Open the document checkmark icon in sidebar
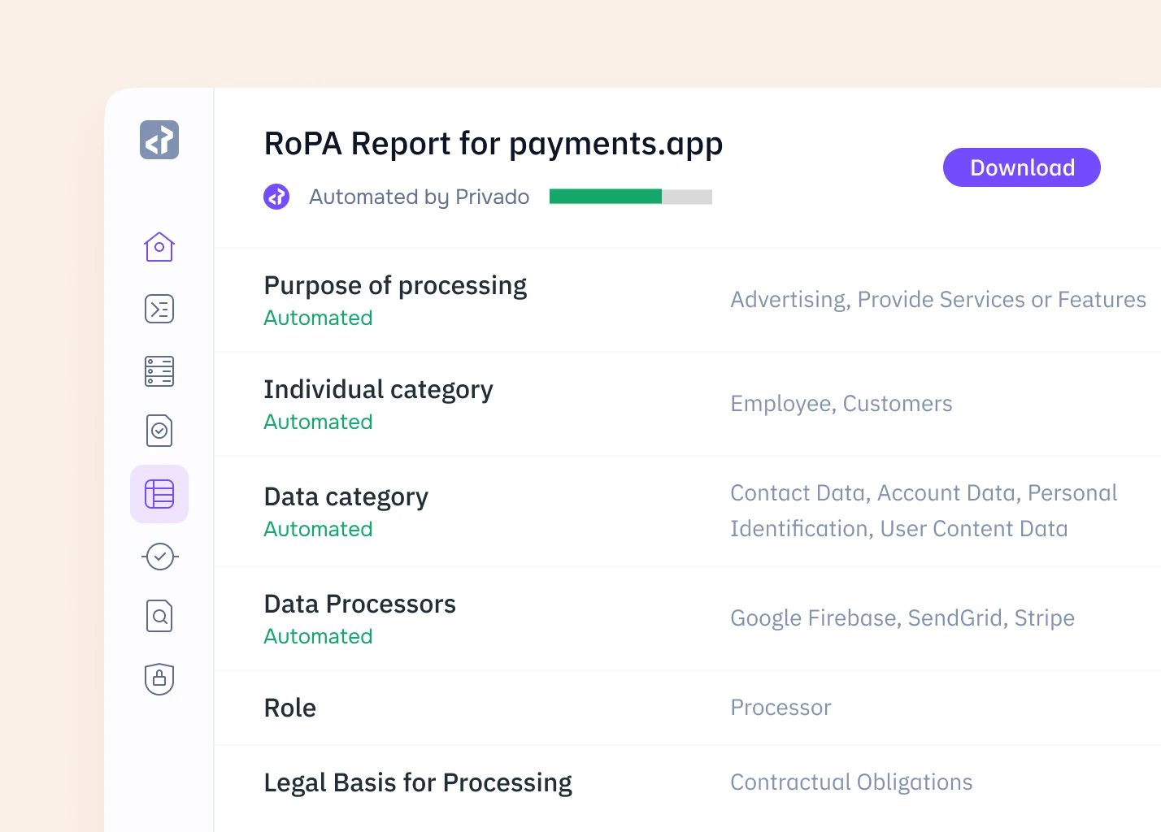The height and width of the screenshot is (832, 1161). click(x=159, y=431)
